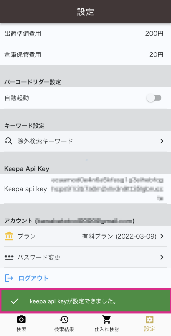Click the logout arrow icon
Viewport: 171px width, 336px height.
coord(9,278)
